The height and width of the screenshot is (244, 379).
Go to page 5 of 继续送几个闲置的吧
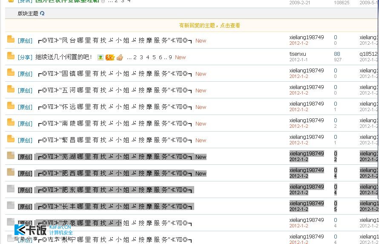(x=154, y=57)
